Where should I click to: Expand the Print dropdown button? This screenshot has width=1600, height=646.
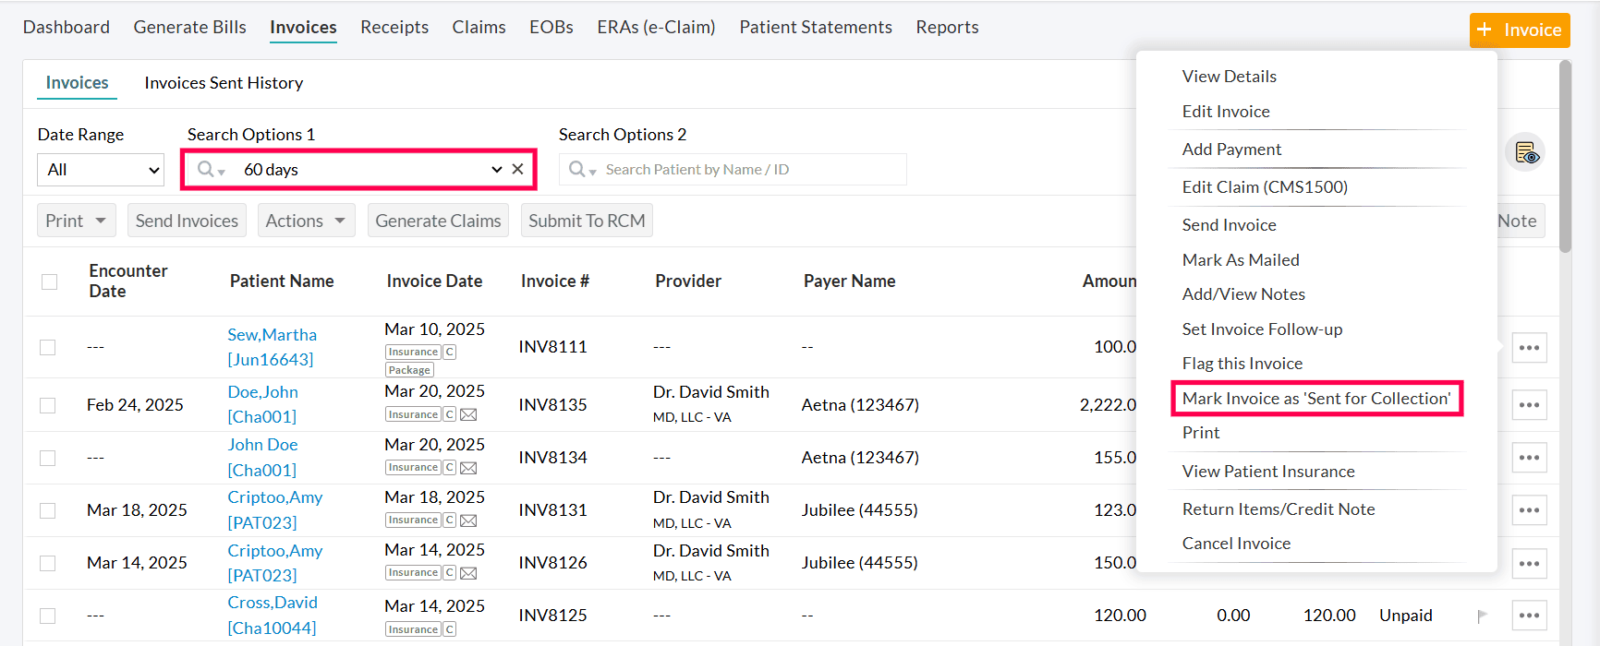coord(76,221)
